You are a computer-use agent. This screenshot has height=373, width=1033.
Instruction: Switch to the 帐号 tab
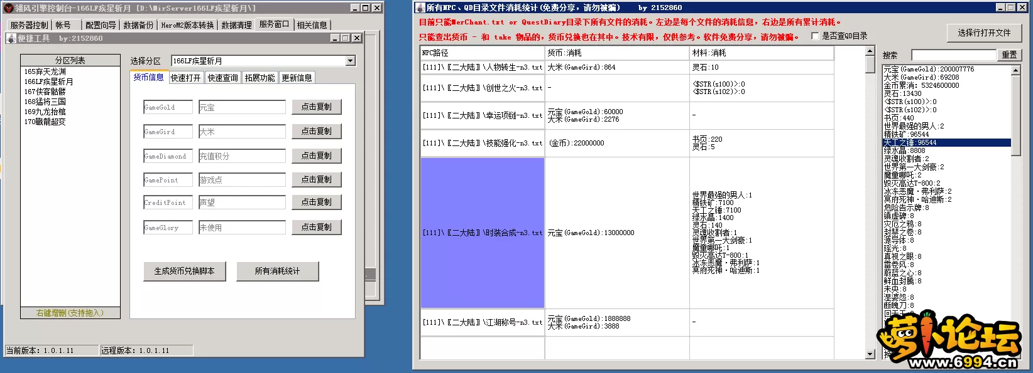[63, 25]
